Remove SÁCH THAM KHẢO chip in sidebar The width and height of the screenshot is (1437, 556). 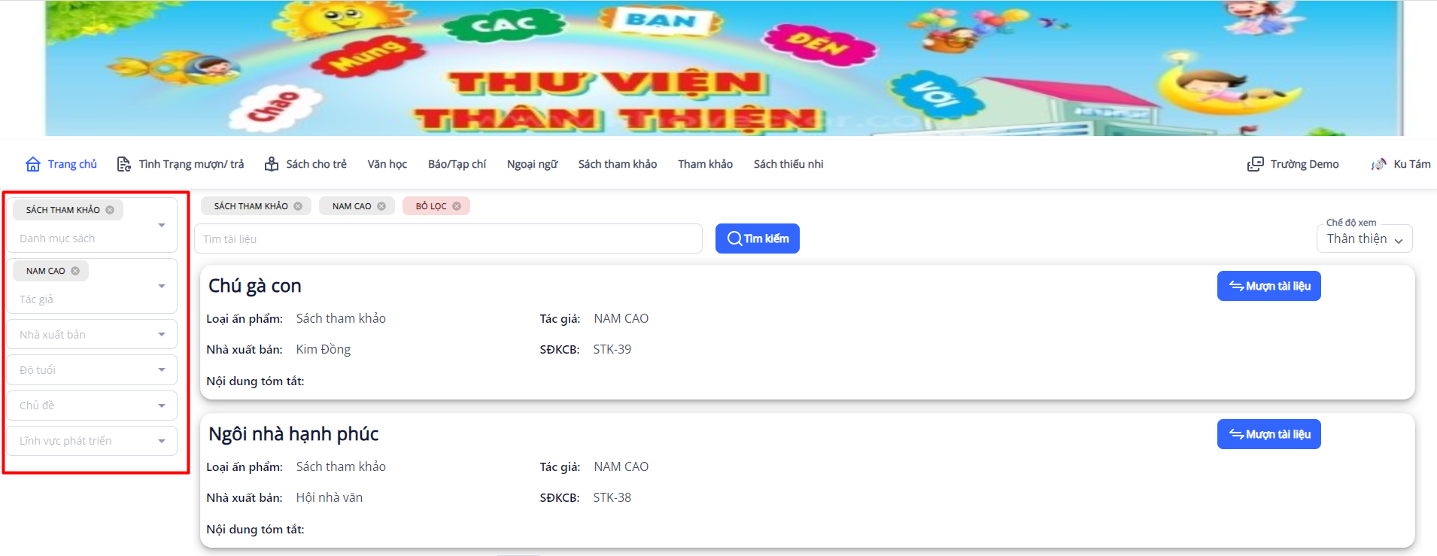pos(110,210)
